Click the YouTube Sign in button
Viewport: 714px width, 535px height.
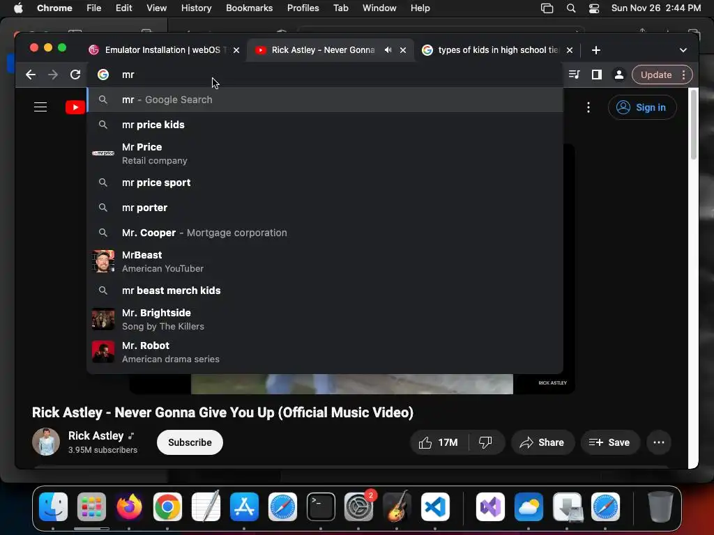coord(642,107)
